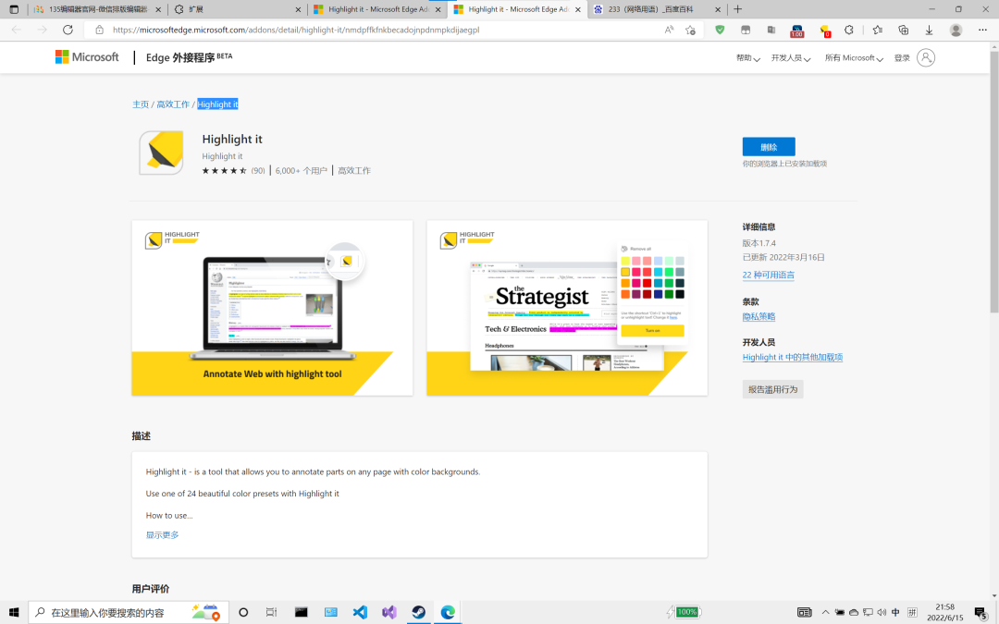Click the 报告滥用行为 button
Viewport: 999px width, 624px height.
(772, 389)
